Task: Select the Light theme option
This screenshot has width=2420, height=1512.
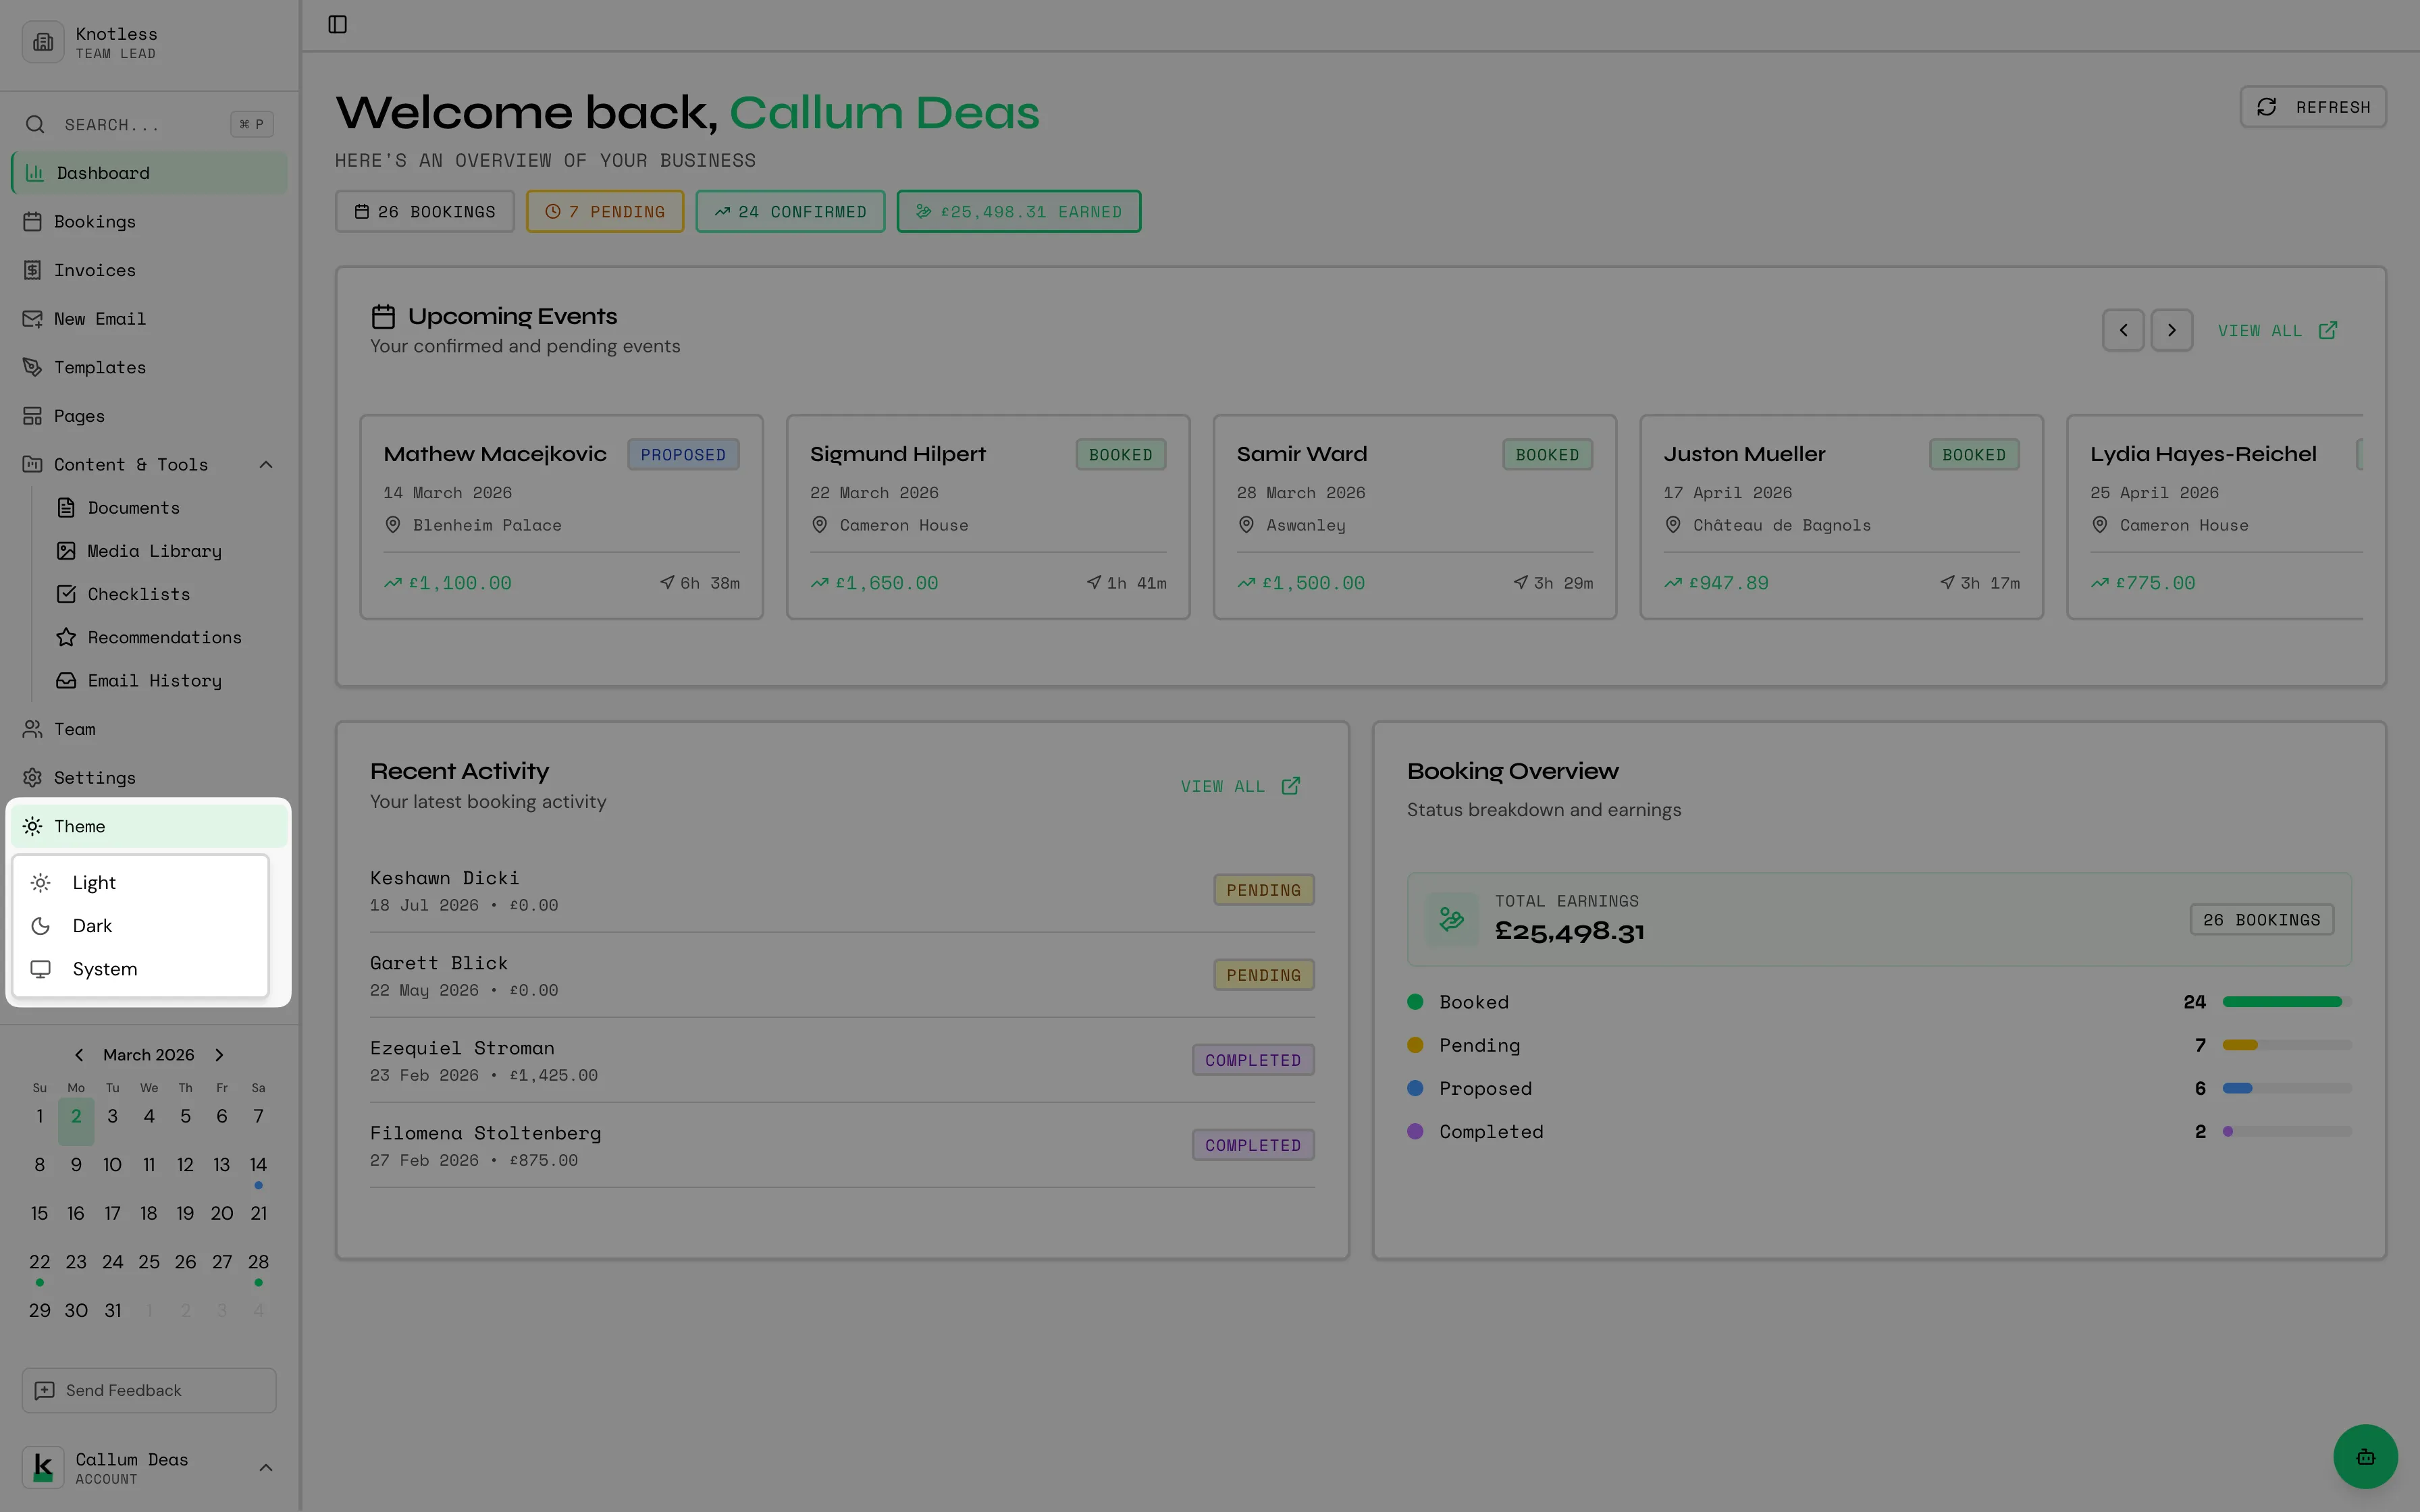Action: tap(94, 882)
